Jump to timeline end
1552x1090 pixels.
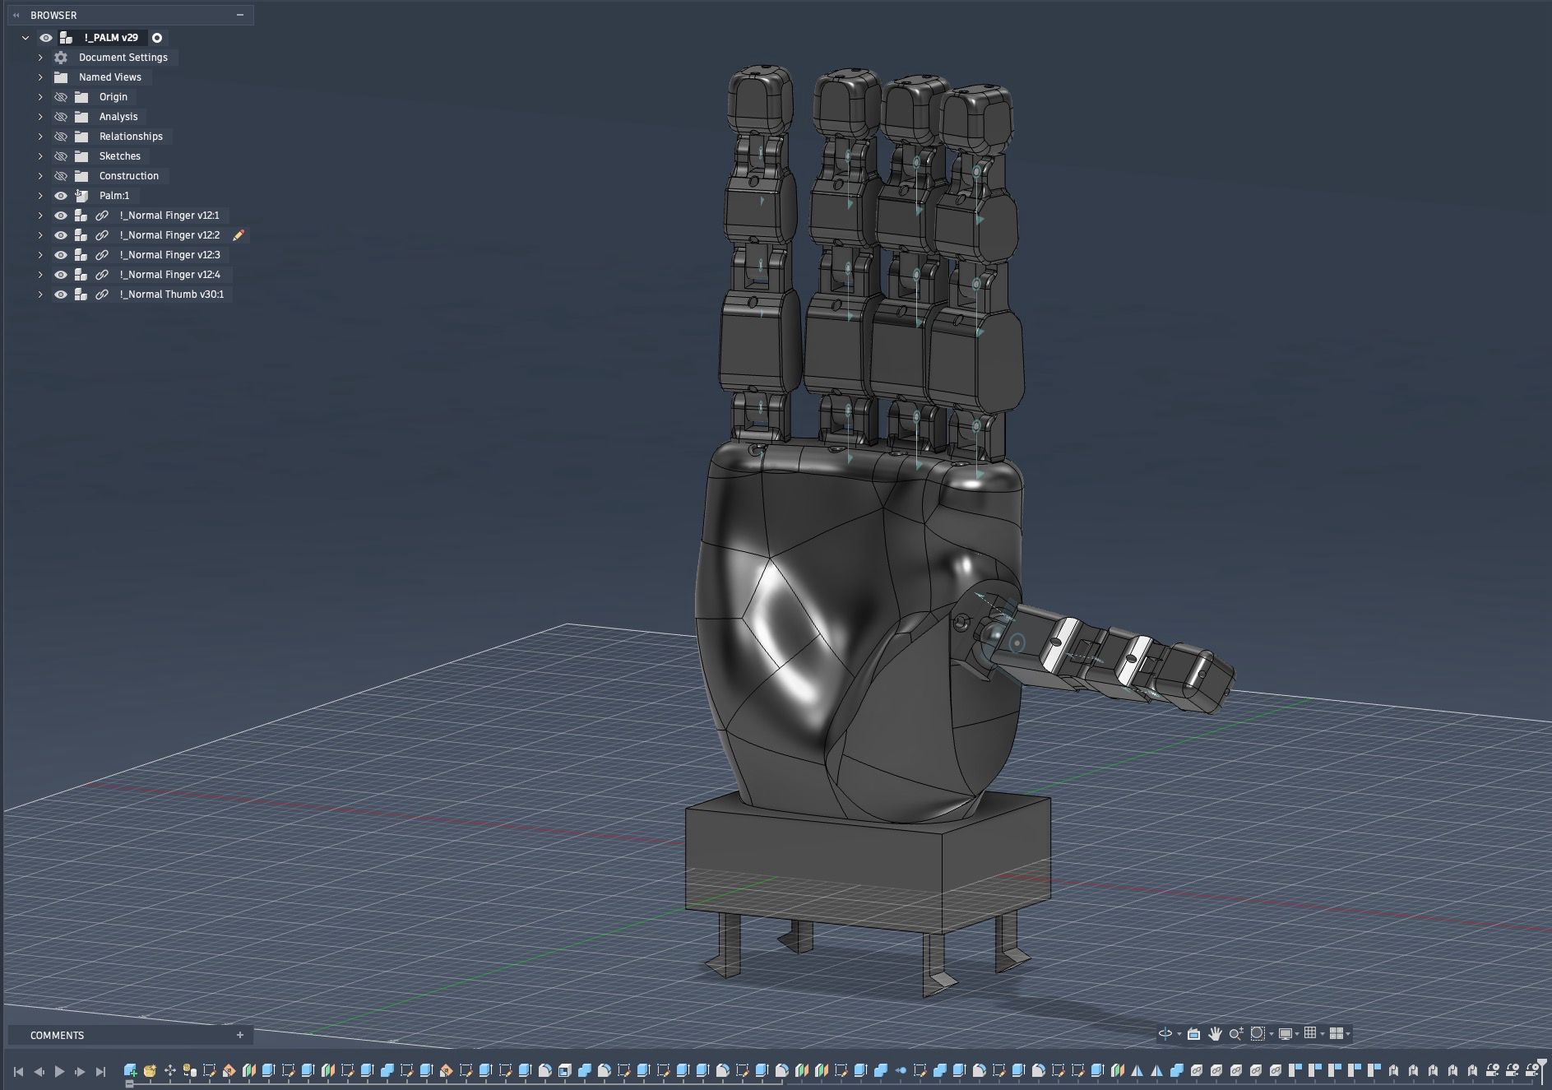(x=100, y=1072)
